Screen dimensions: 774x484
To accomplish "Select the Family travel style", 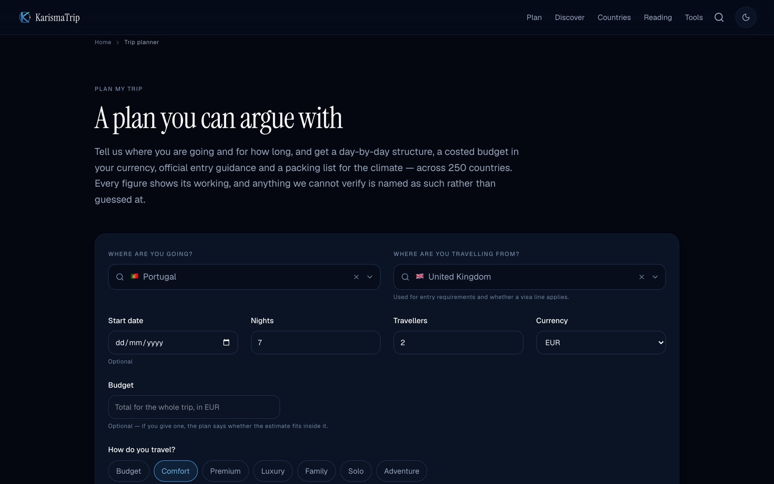I will tap(316, 471).
